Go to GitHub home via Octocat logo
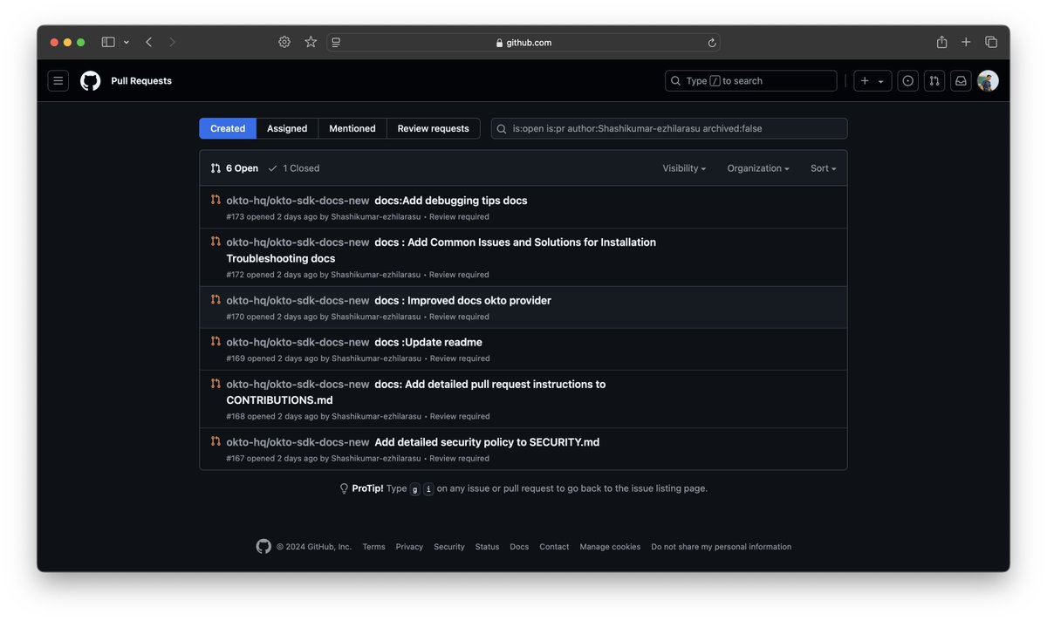Viewport: 1047px width, 621px height. pyautogui.click(x=91, y=81)
